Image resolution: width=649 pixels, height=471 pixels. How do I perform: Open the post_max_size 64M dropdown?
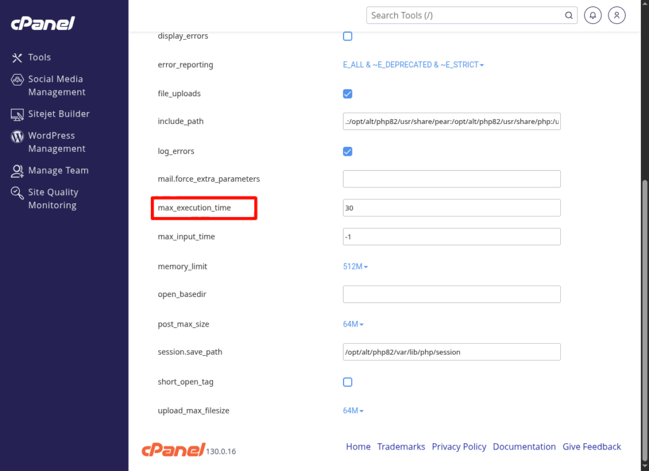(x=353, y=324)
